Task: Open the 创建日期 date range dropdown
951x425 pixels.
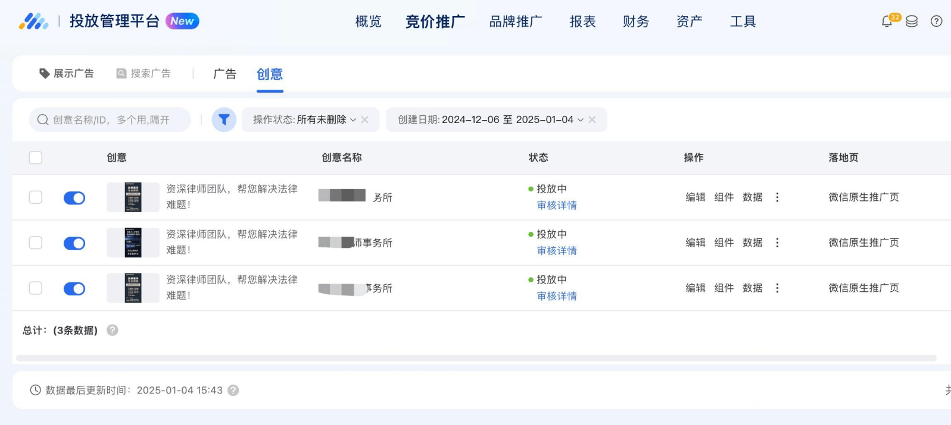Action: pos(490,120)
